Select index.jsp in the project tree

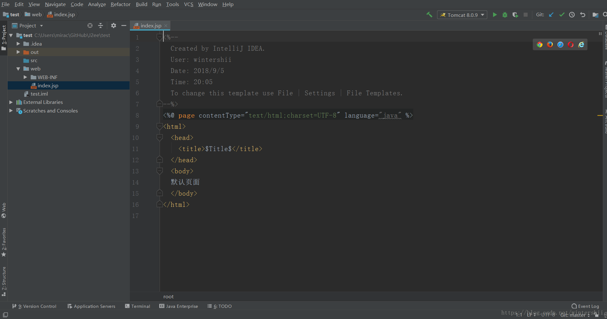[48, 85]
